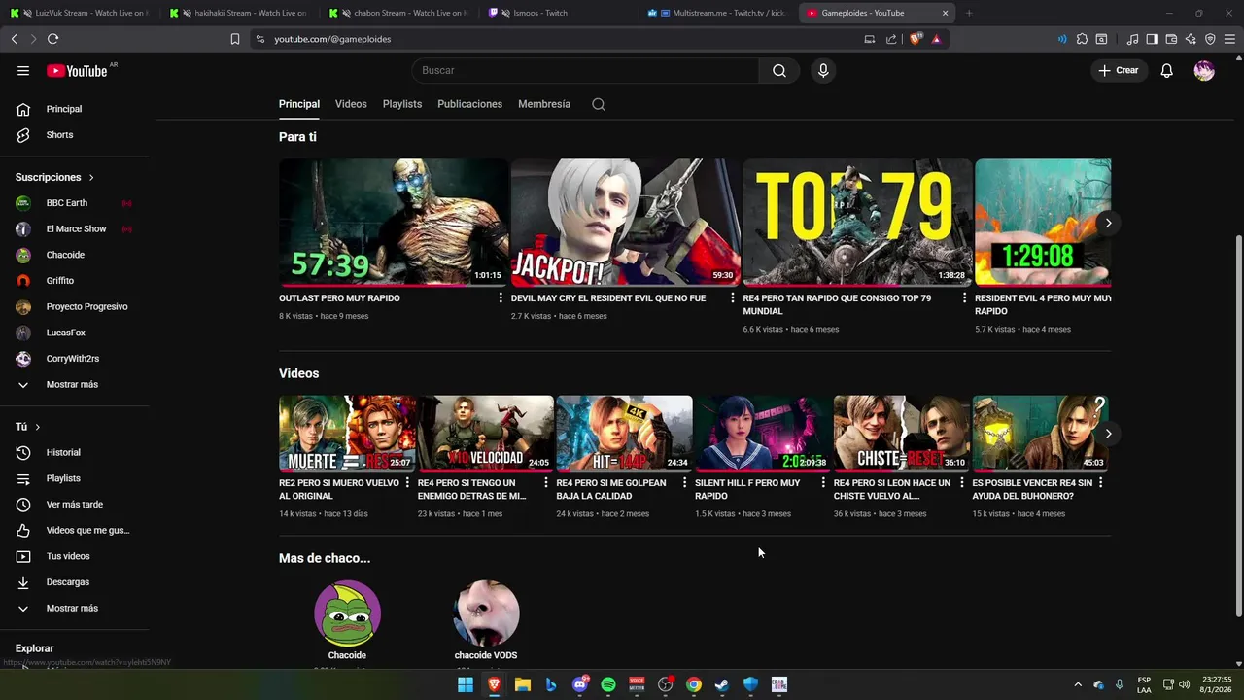This screenshot has width=1244, height=700.
Task: Mute the playing tab via the audio icon
Action: click(x=1062, y=39)
